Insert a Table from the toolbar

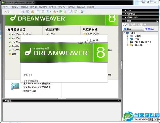point(38,11)
